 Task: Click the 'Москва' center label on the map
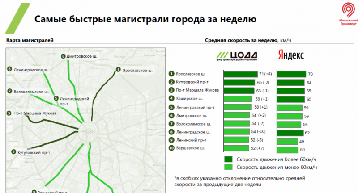[89, 131]
